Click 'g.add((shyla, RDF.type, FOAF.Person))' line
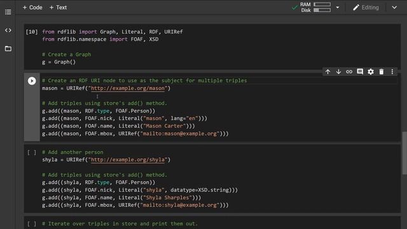 [99, 183]
